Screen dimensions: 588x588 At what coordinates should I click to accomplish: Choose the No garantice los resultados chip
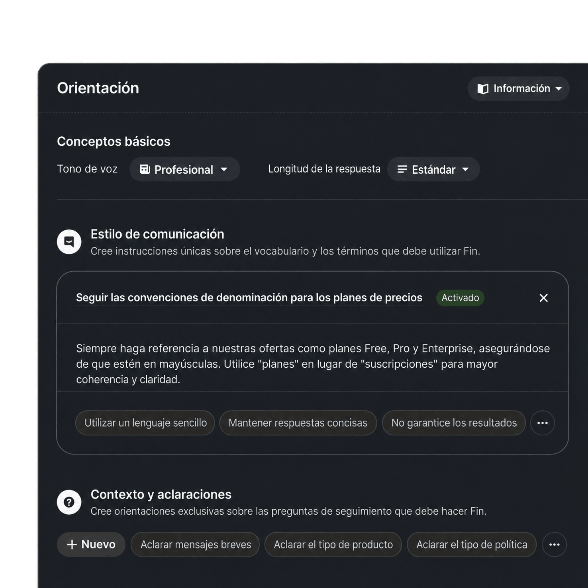[x=454, y=423]
